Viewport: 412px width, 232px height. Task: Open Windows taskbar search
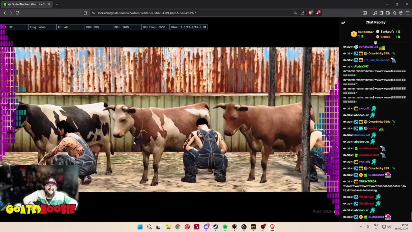(149, 227)
